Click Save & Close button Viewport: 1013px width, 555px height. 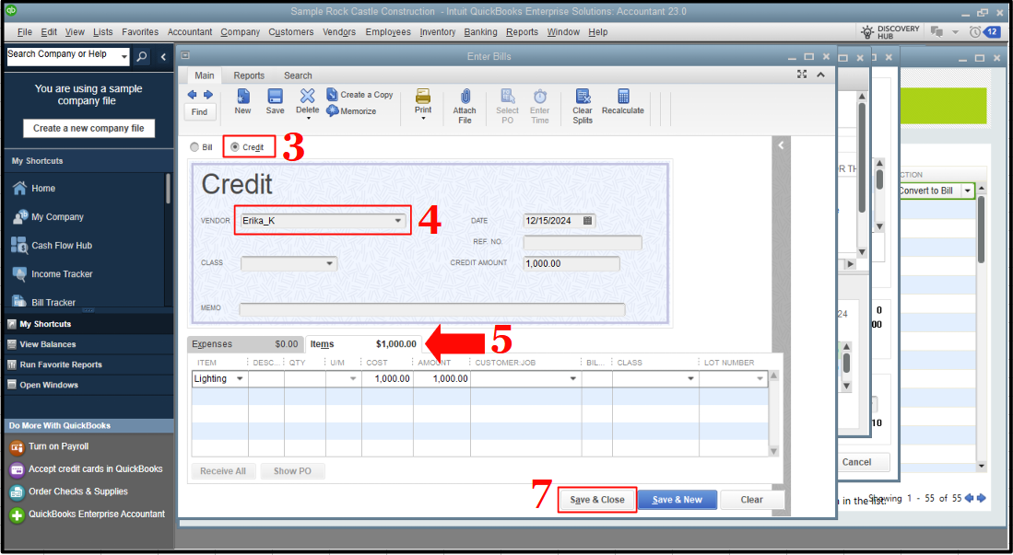[x=597, y=500]
